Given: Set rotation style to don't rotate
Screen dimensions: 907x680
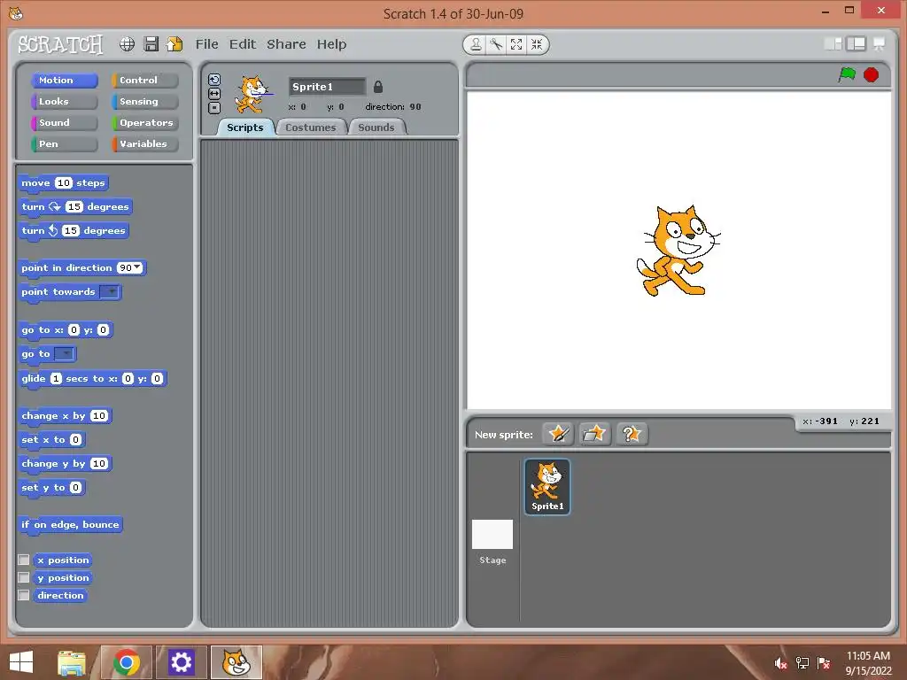Looking at the screenshot, I should (x=214, y=107).
